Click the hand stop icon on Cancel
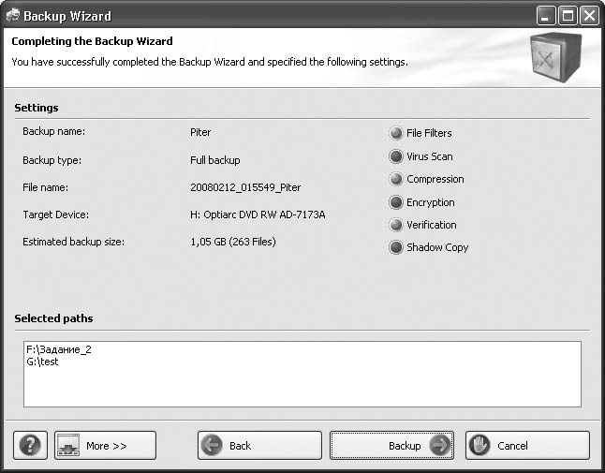 [x=480, y=446]
